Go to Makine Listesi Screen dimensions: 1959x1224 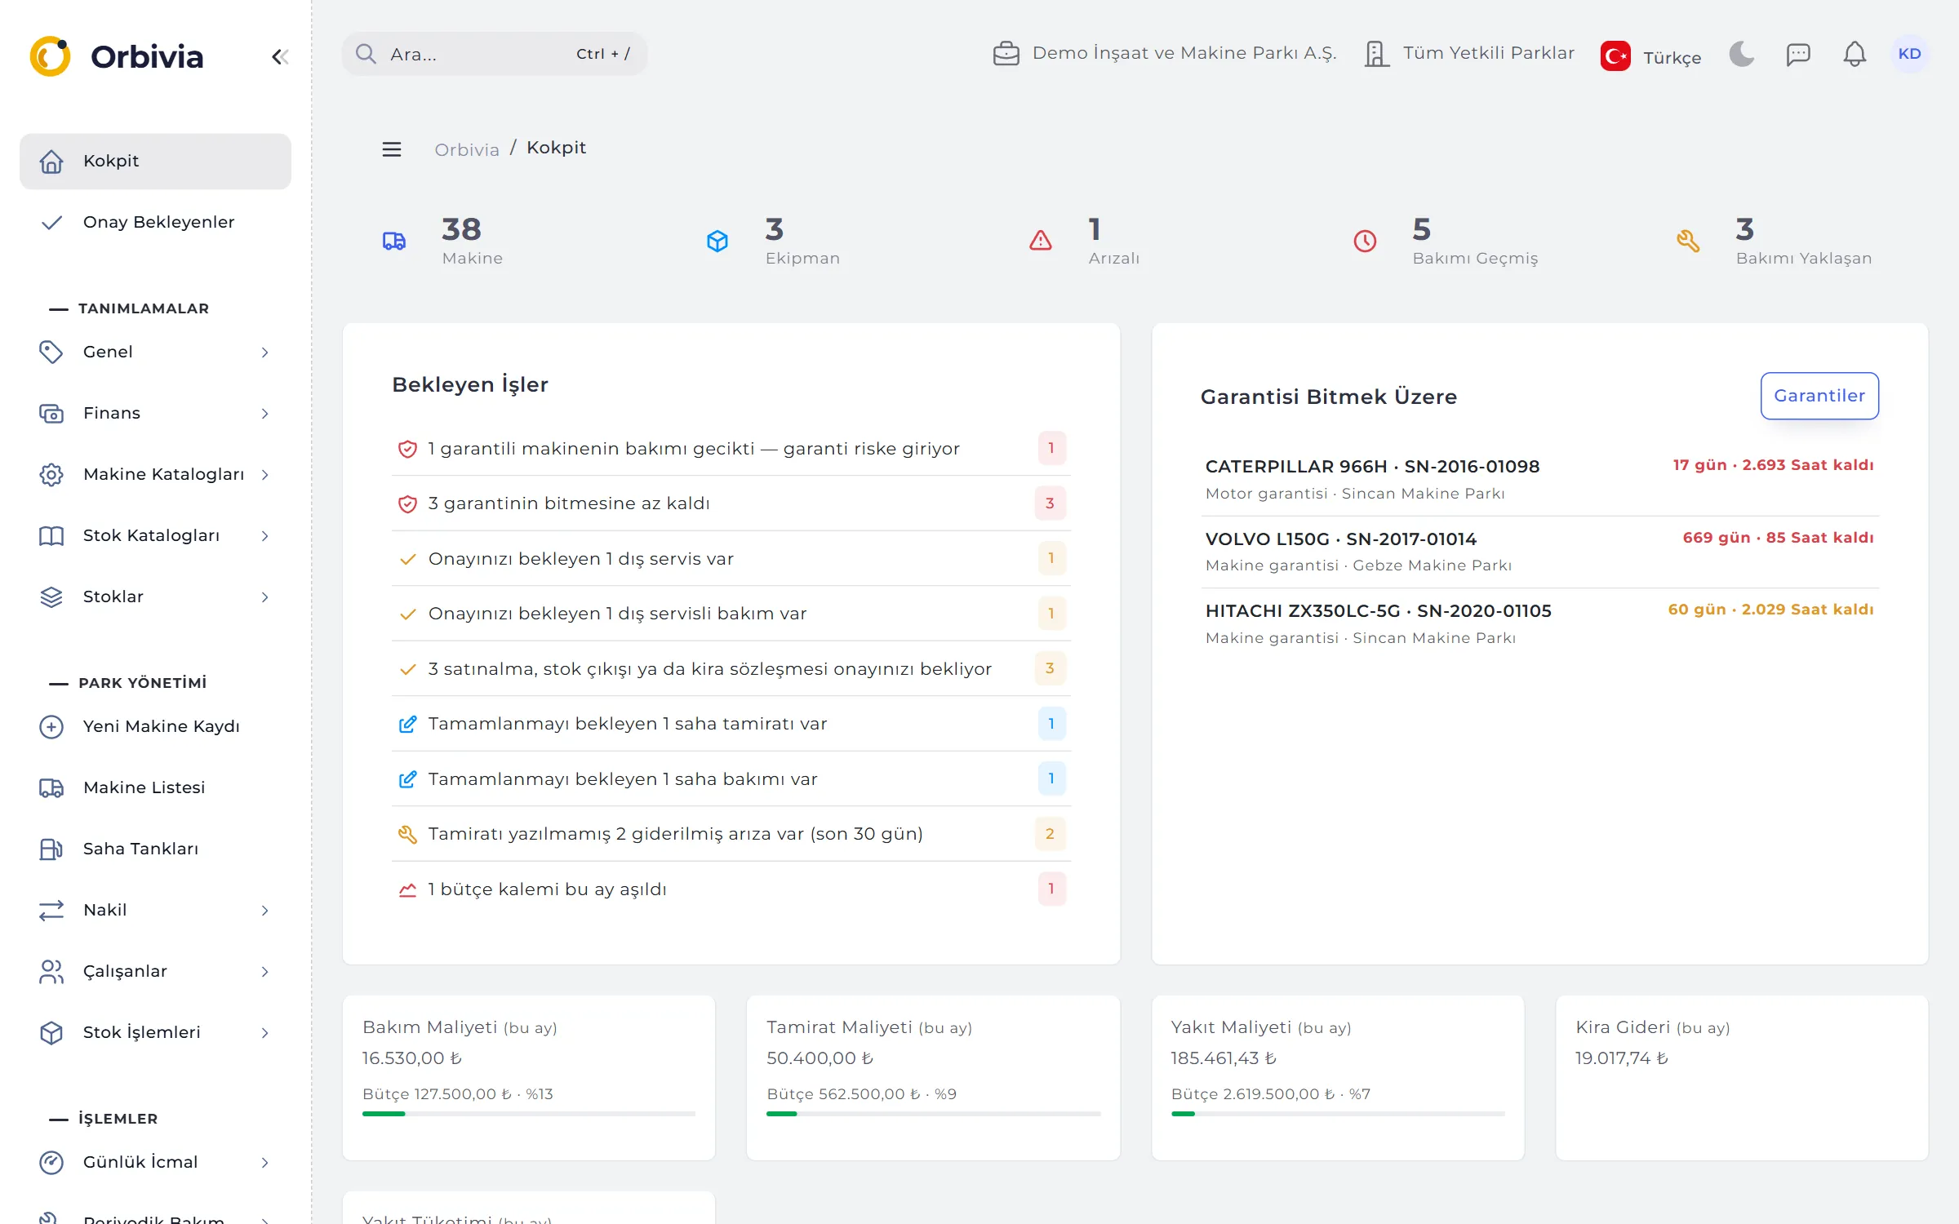tap(155, 788)
